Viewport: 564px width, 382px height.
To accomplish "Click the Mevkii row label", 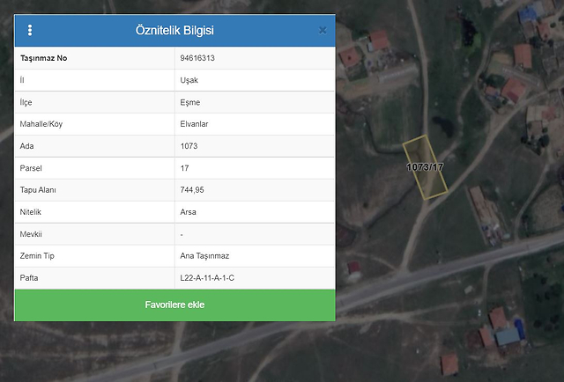I will pos(31,234).
